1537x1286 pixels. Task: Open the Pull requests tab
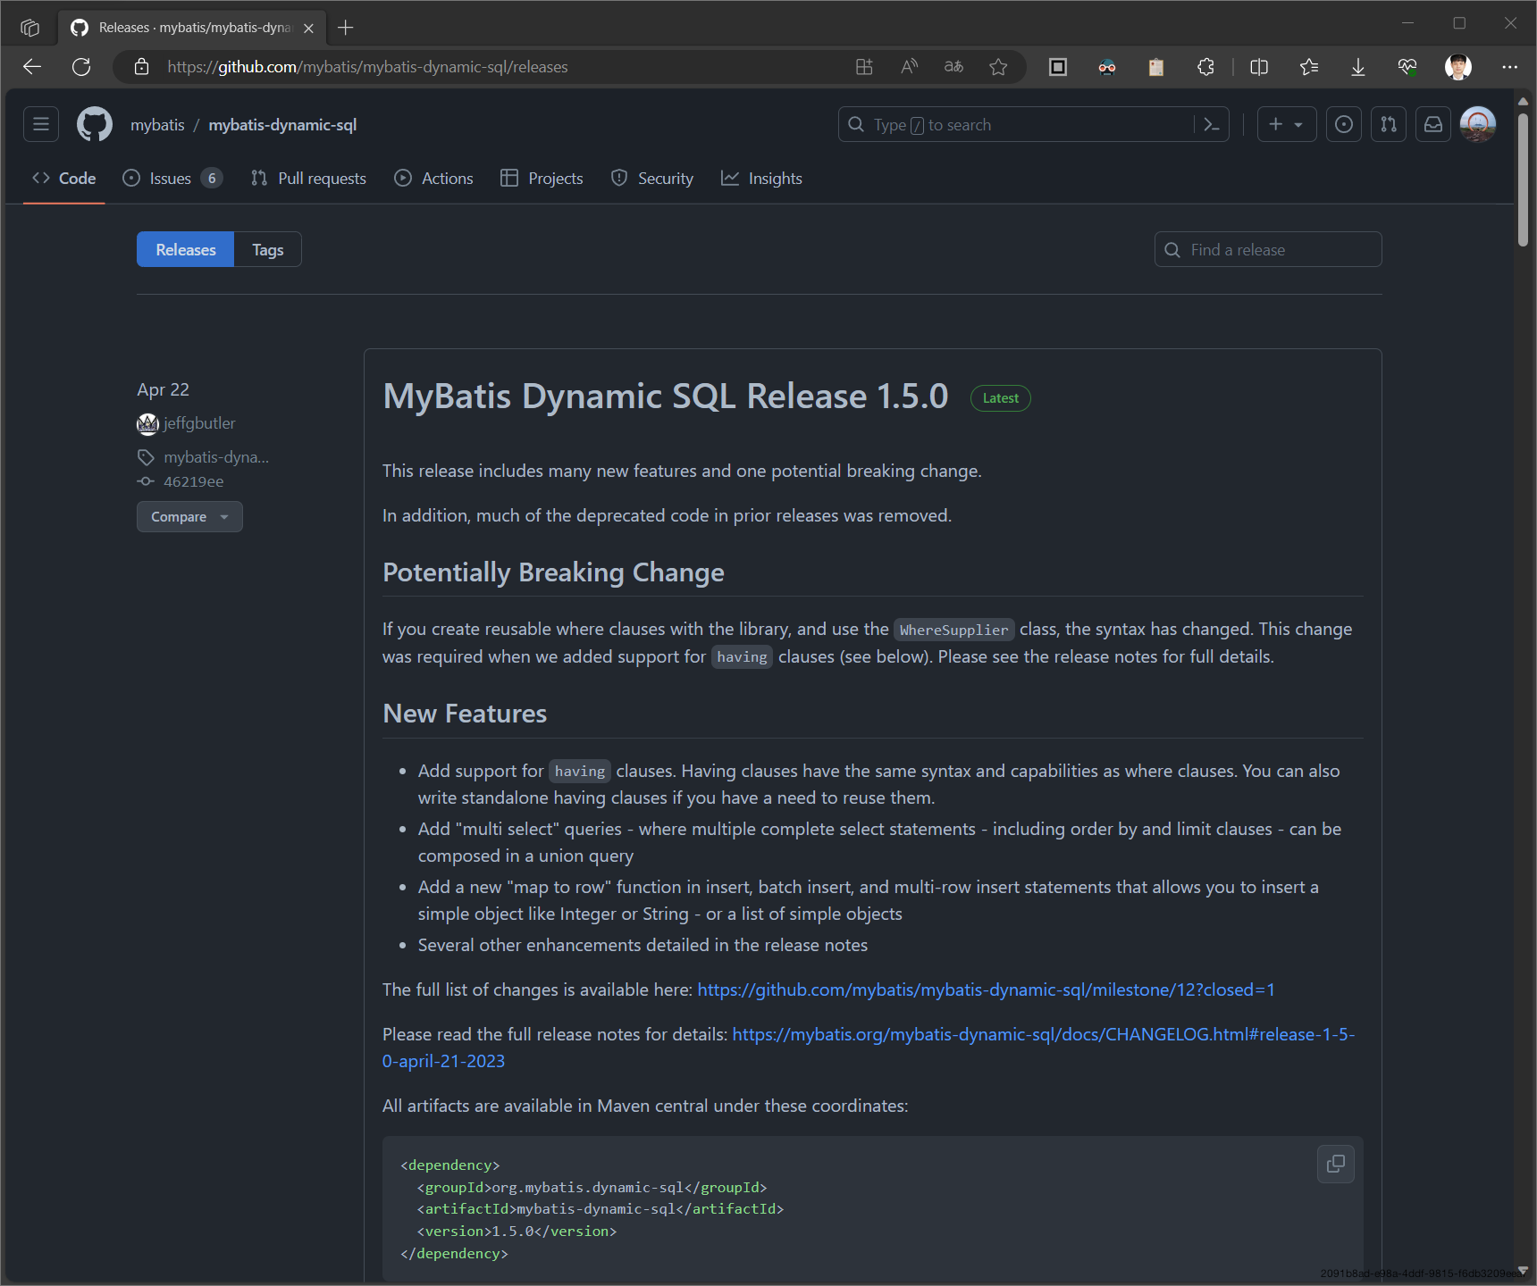point(309,179)
